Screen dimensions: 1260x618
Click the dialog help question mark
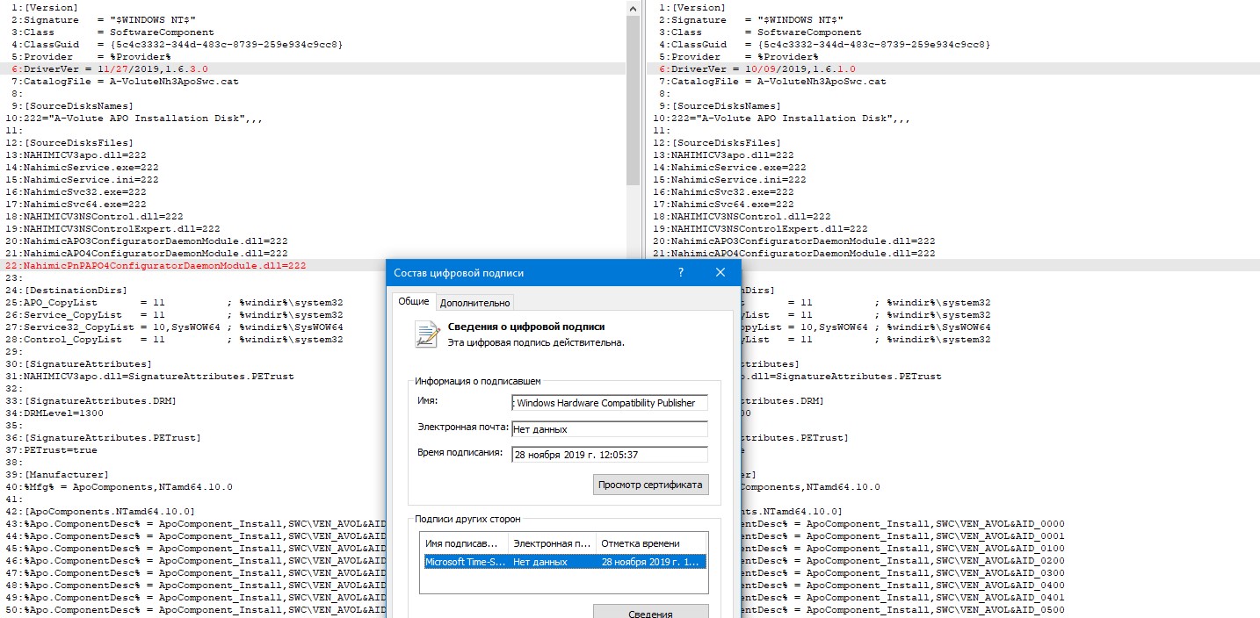pos(681,273)
